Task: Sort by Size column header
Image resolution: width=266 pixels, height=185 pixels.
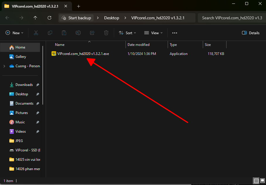Action: (x=208, y=45)
